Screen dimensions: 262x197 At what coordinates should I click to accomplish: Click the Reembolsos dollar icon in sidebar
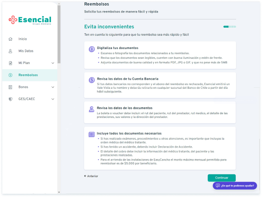click(x=10, y=75)
